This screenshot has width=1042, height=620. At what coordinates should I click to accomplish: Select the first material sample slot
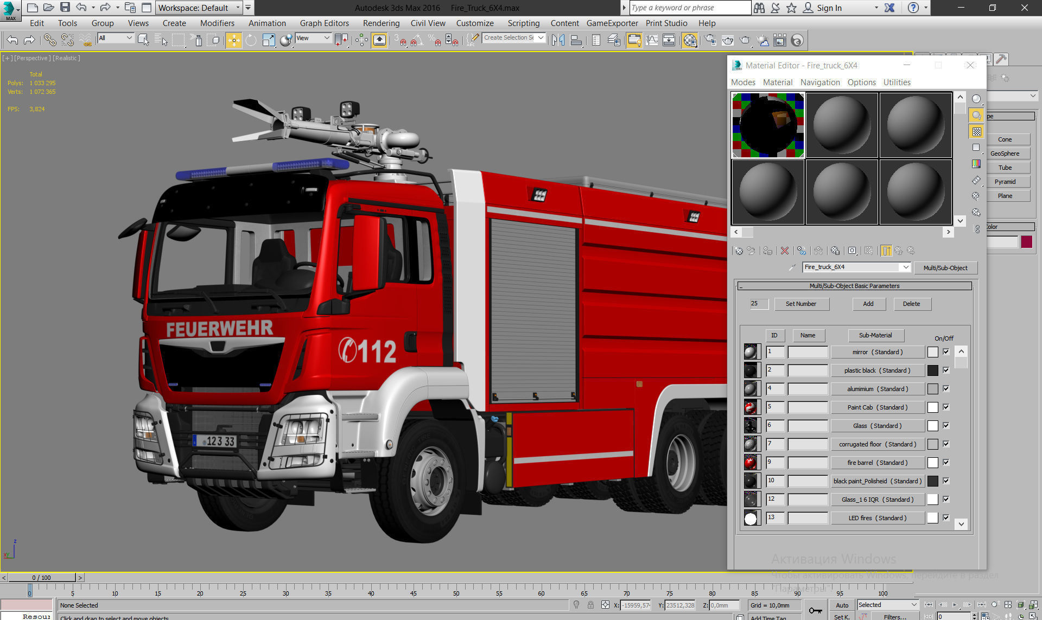767,125
